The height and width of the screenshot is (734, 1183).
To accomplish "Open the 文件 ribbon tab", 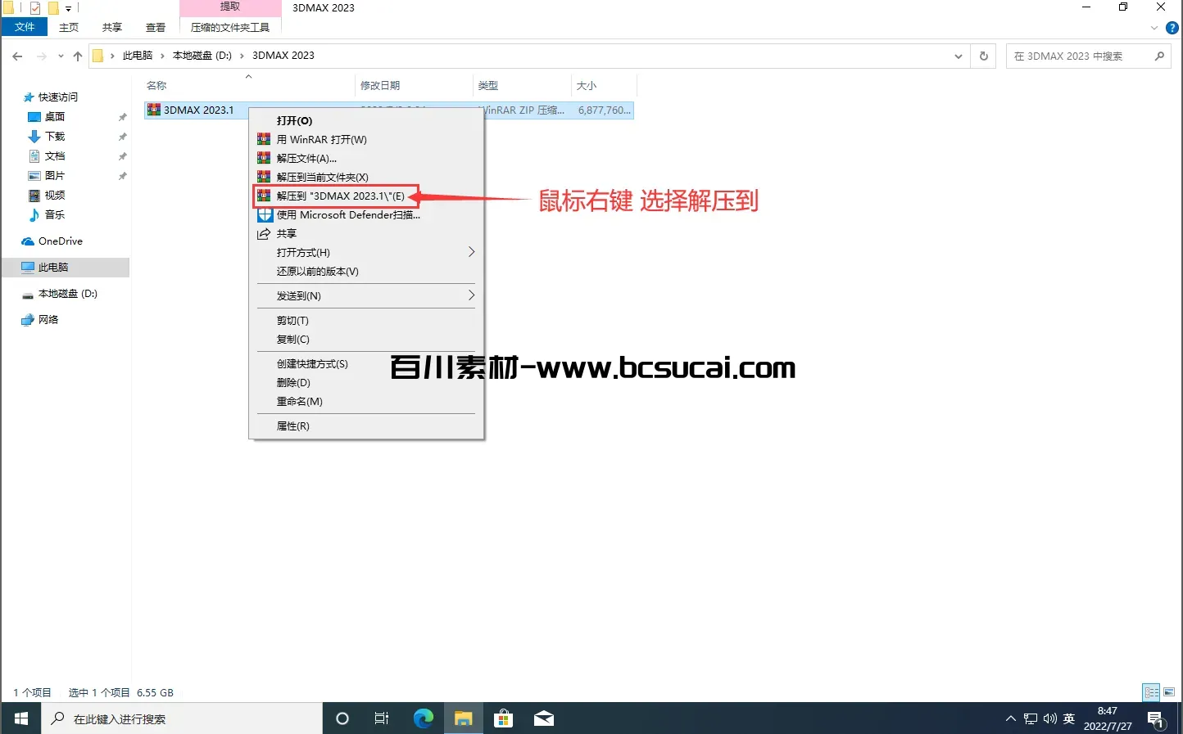I will pyautogui.click(x=25, y=27).
